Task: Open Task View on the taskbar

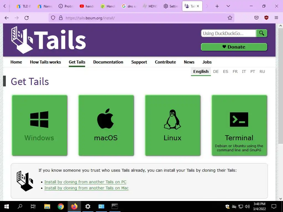Action: click(x=33, y=206)
